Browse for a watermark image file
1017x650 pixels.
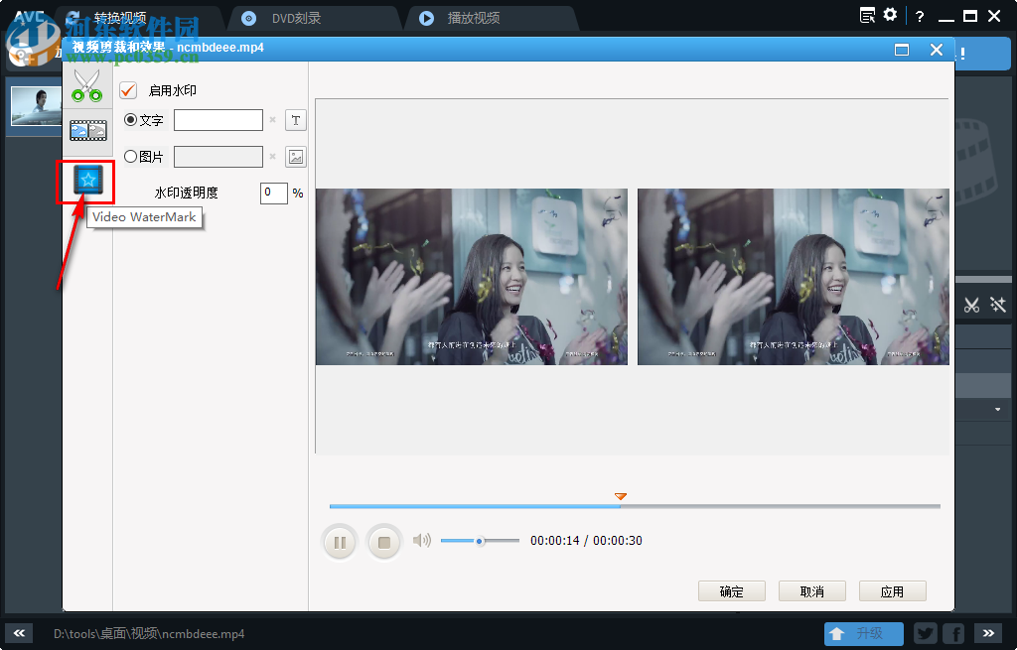295,156
